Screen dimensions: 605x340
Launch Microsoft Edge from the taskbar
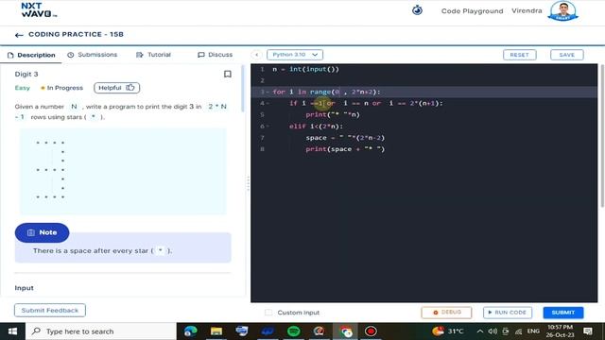click(x=191, y=331)
